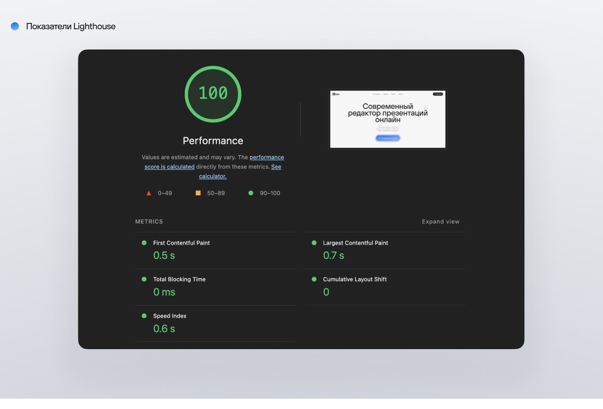Click the green dot beside Speed Index
This screenshot has width=603, height=409.
pos(144,316)
